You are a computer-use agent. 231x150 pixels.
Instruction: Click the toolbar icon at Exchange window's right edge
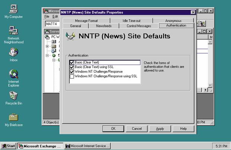tap(203, 24)
